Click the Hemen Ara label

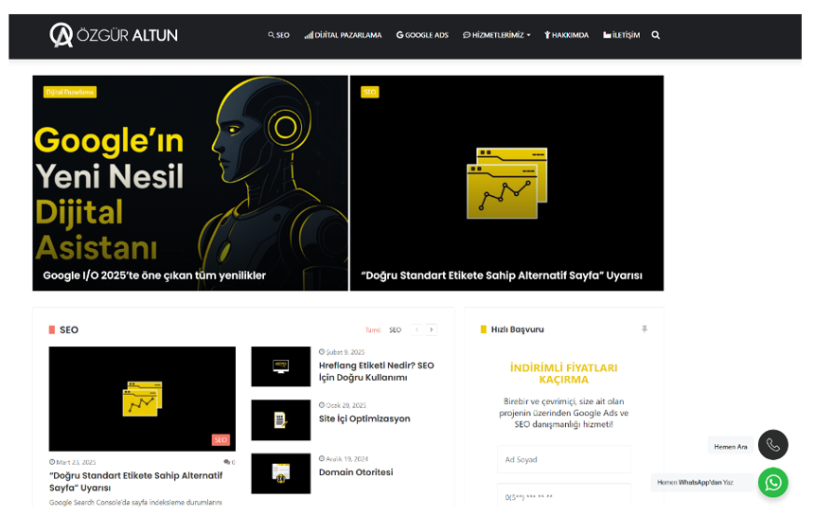[x=731, y=447]
